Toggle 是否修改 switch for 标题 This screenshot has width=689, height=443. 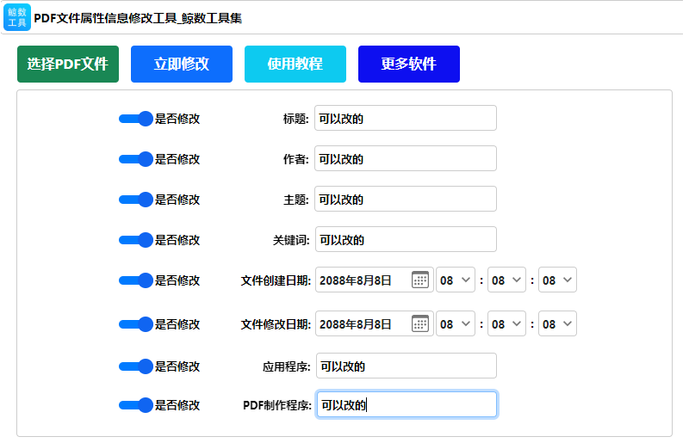click(x=136, y=119)
